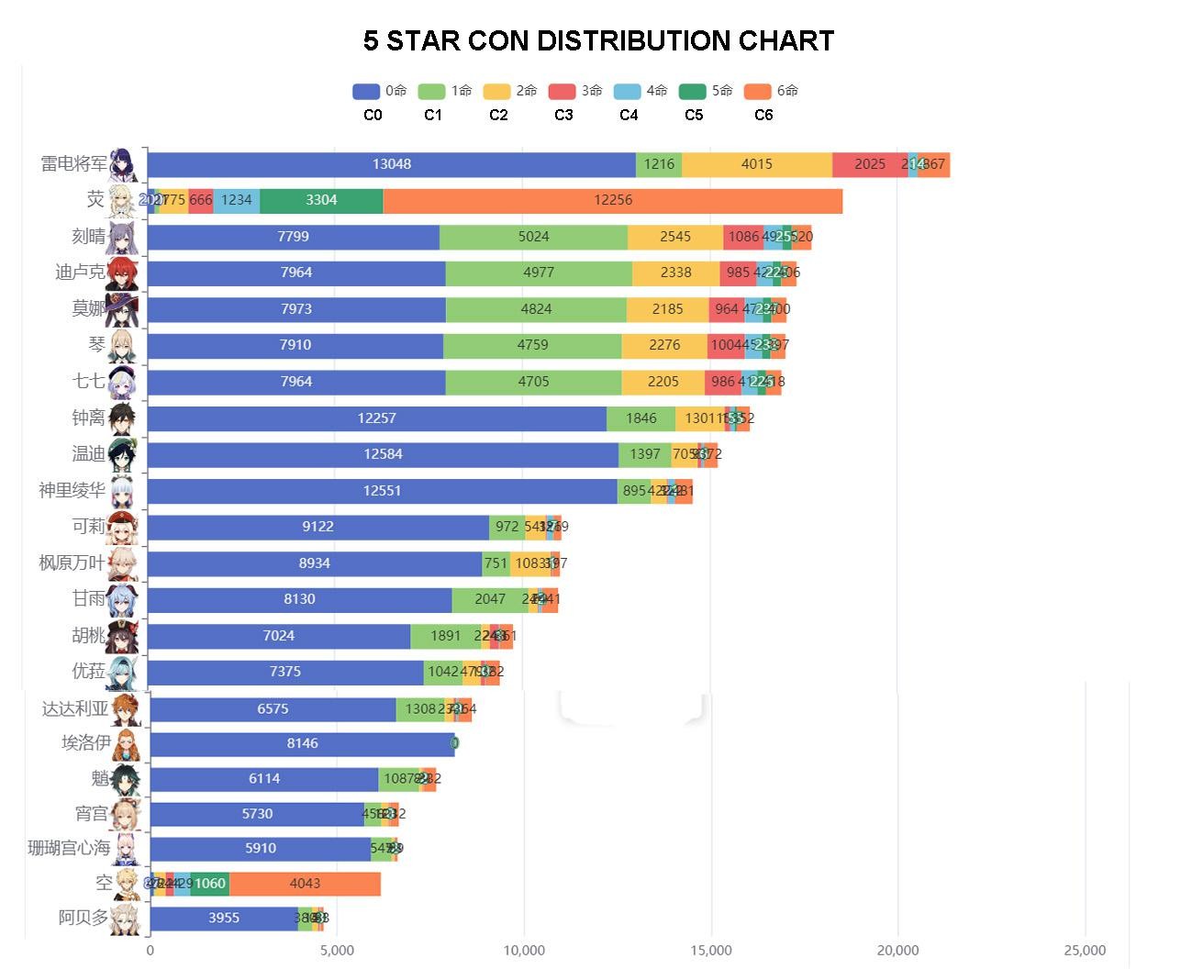Toggle the 3命 C3 legend entry
Image resolution: width=1203 pixels, height=969 pixels.
[575, 91]
